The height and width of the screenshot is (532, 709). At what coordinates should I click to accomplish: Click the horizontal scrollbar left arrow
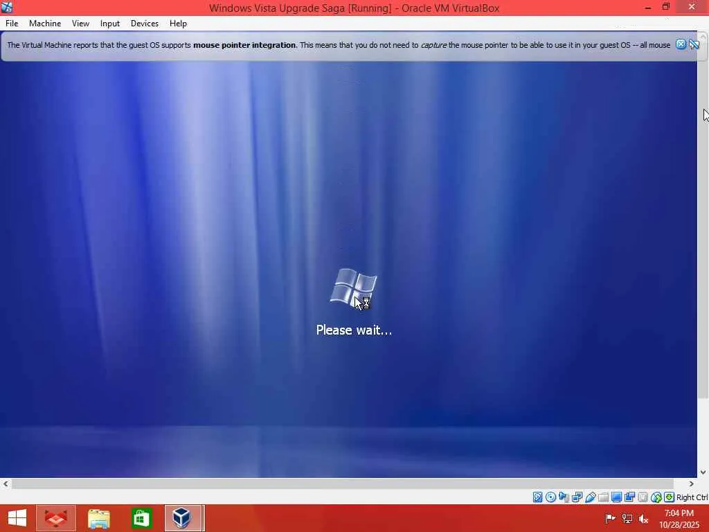[6, 484]
